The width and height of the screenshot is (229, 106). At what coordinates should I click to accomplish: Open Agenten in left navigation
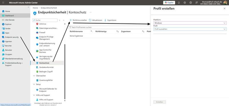9,42
